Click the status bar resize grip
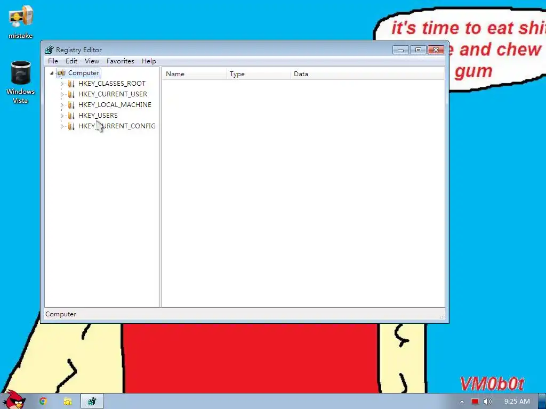The image size is (546, 409). [442, 316]
